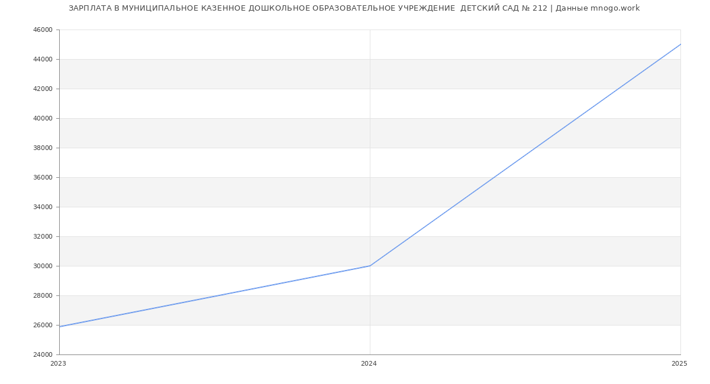Image resolution: width=710 pixels, height=384 pixels.
Task: Click the 2024 x-axis label
Action: point(369,364)
